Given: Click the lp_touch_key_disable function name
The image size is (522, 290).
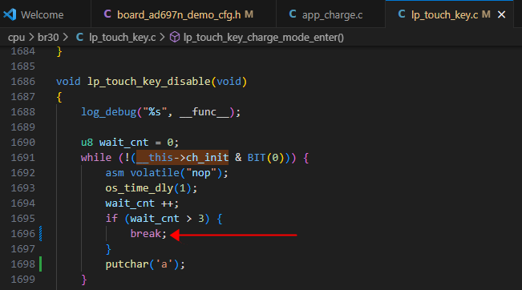Looking at the screenshot, I should 149,82.
